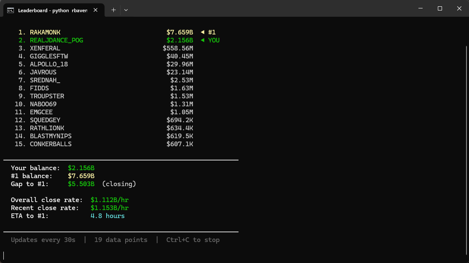Image resolution: width=469 pixels, height=263 pixels.
Task: Click the $7.659B amount in RAKAMONK row
Action: (x=180, y=32)
